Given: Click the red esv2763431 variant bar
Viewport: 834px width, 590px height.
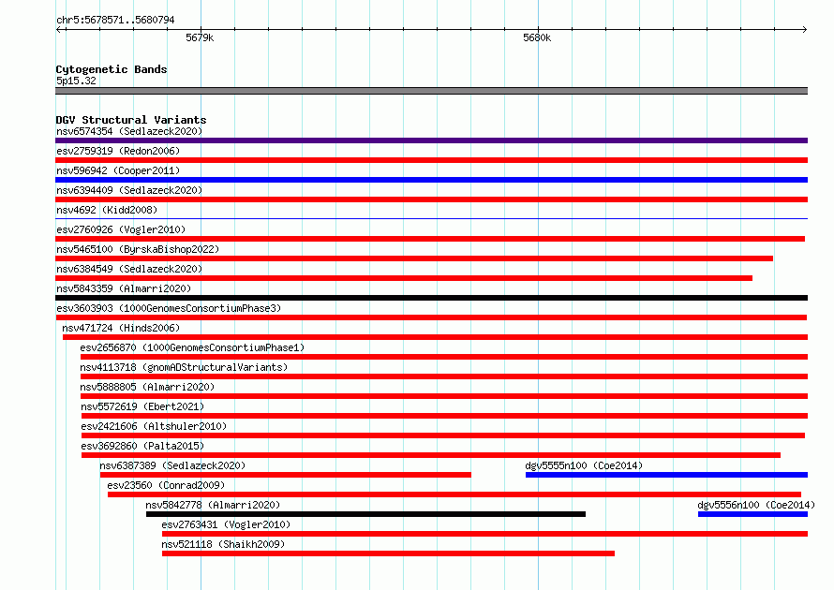Looking at the screenshot, I should [484, 534].
